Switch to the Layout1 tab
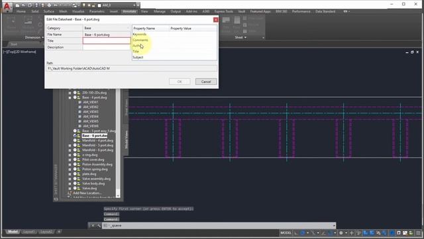 click(28, 232)
